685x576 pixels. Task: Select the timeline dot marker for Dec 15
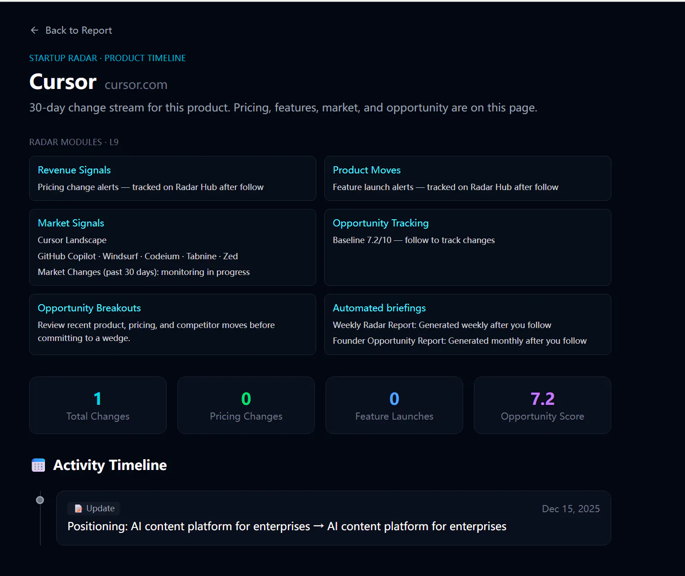[40, 500]
